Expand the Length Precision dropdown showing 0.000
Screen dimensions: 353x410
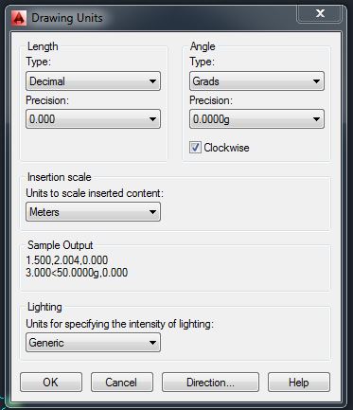click(x=93, y=119)
